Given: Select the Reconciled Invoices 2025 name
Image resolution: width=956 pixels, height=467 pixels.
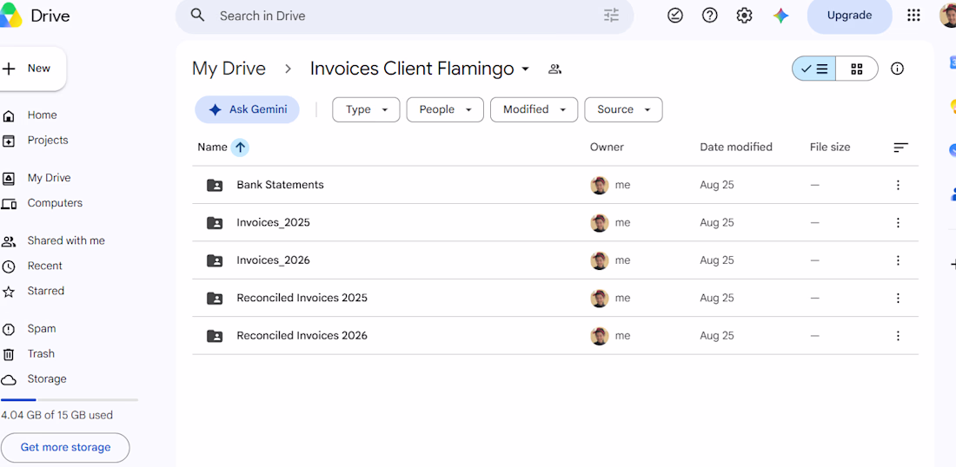Looking at the screenshot, I should coord(302,298).
